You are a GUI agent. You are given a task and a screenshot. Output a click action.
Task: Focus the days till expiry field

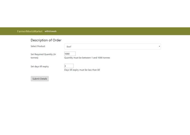(x=69, y=66)
